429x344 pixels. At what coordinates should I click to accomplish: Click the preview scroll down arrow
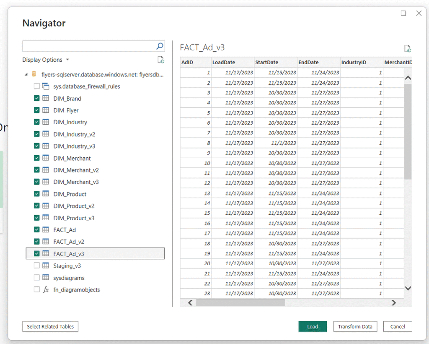click(x=408, y=288)
